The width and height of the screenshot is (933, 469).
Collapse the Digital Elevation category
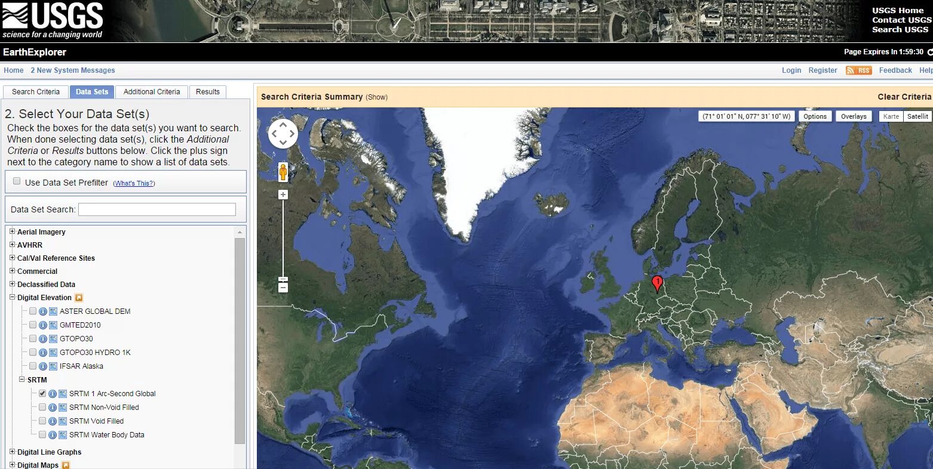point(13,297)
